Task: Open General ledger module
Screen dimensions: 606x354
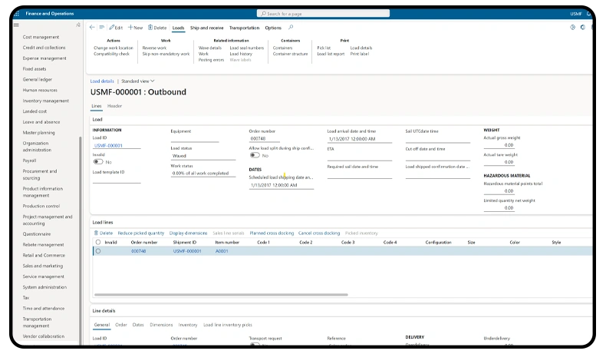Action: pyautogui.click(x=37, y=80)
